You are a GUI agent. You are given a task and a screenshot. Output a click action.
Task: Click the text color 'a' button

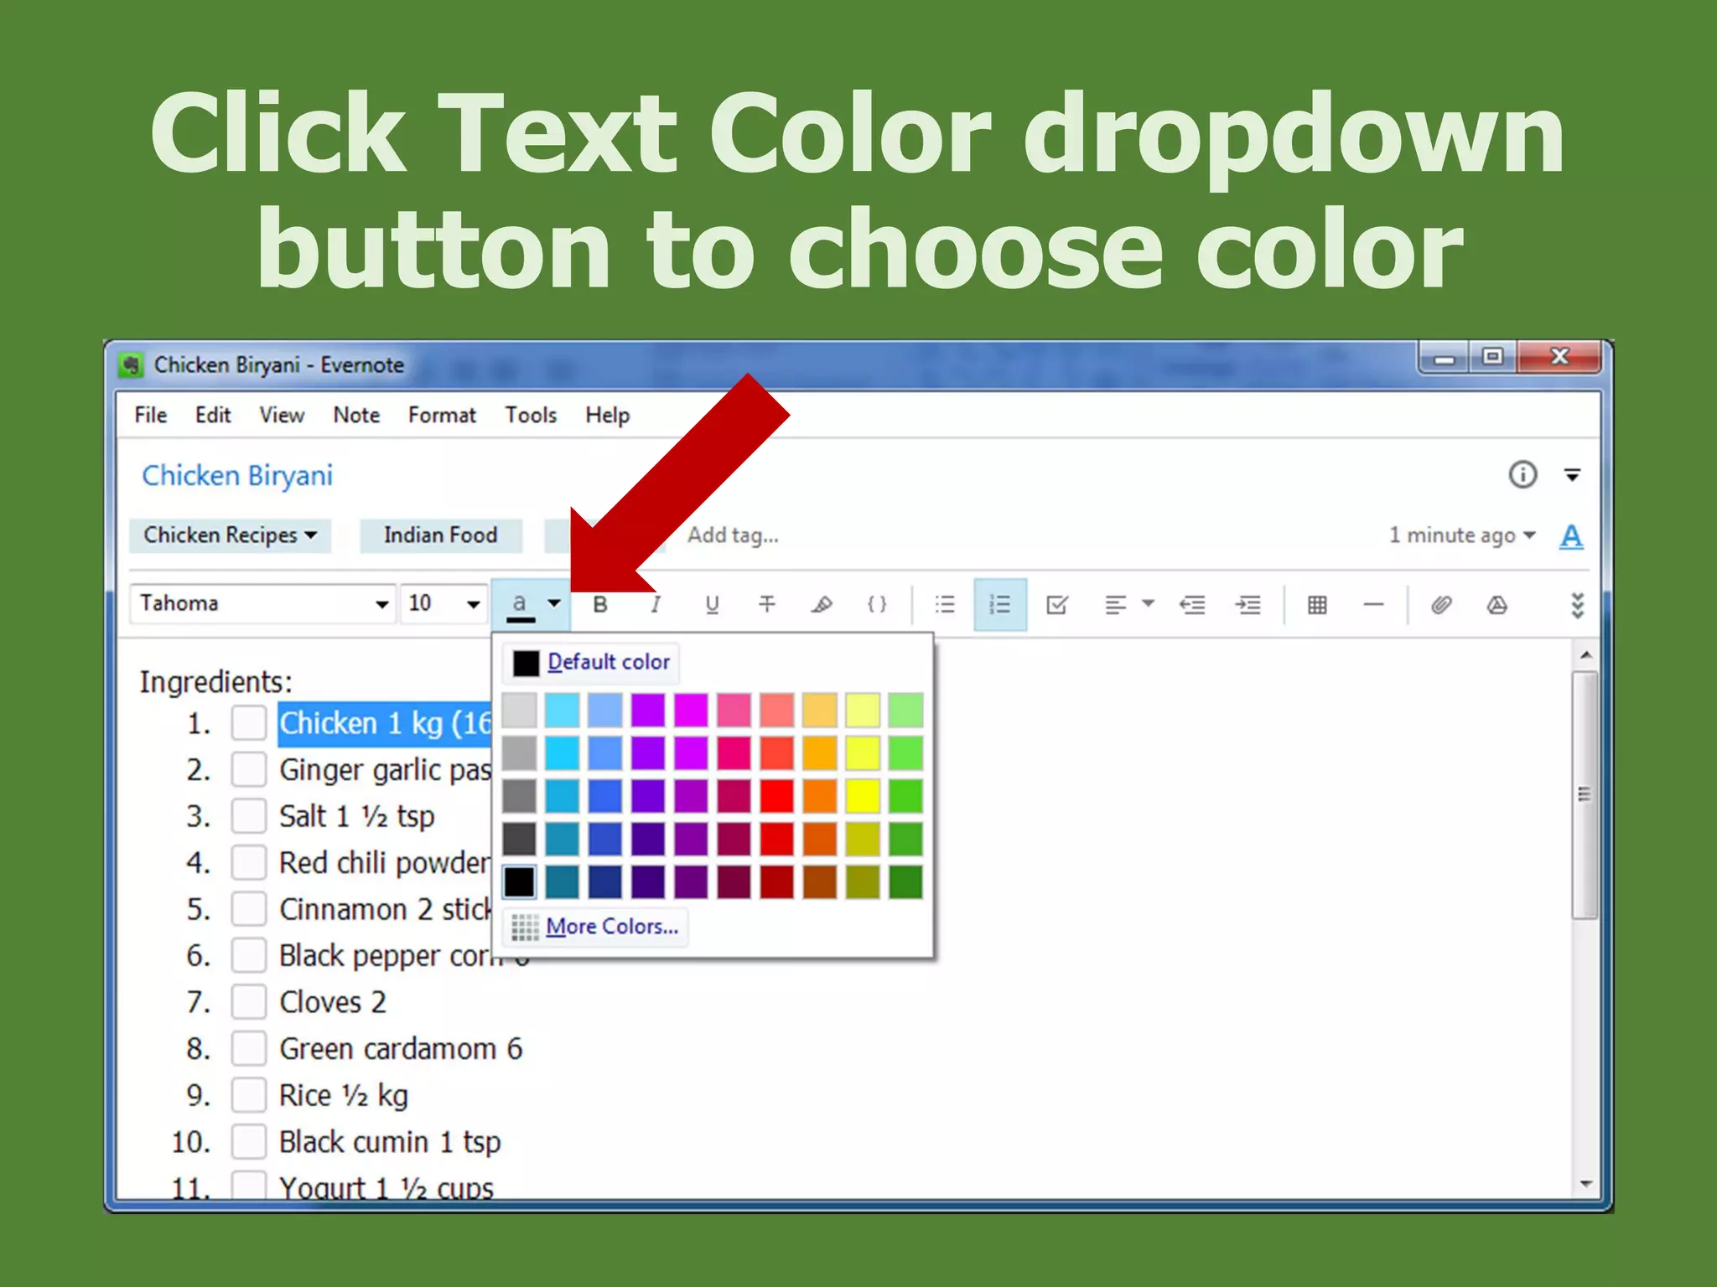pyautogui.click(x=520, y=605)
